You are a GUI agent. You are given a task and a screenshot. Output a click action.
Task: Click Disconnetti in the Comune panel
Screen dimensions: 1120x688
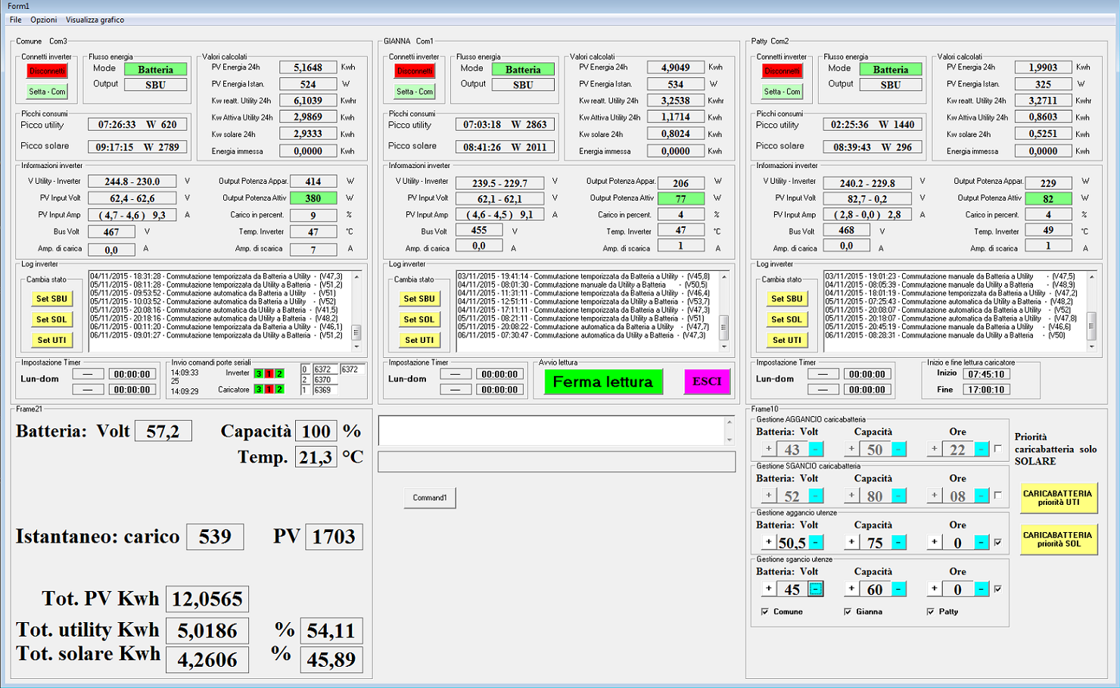48,71
